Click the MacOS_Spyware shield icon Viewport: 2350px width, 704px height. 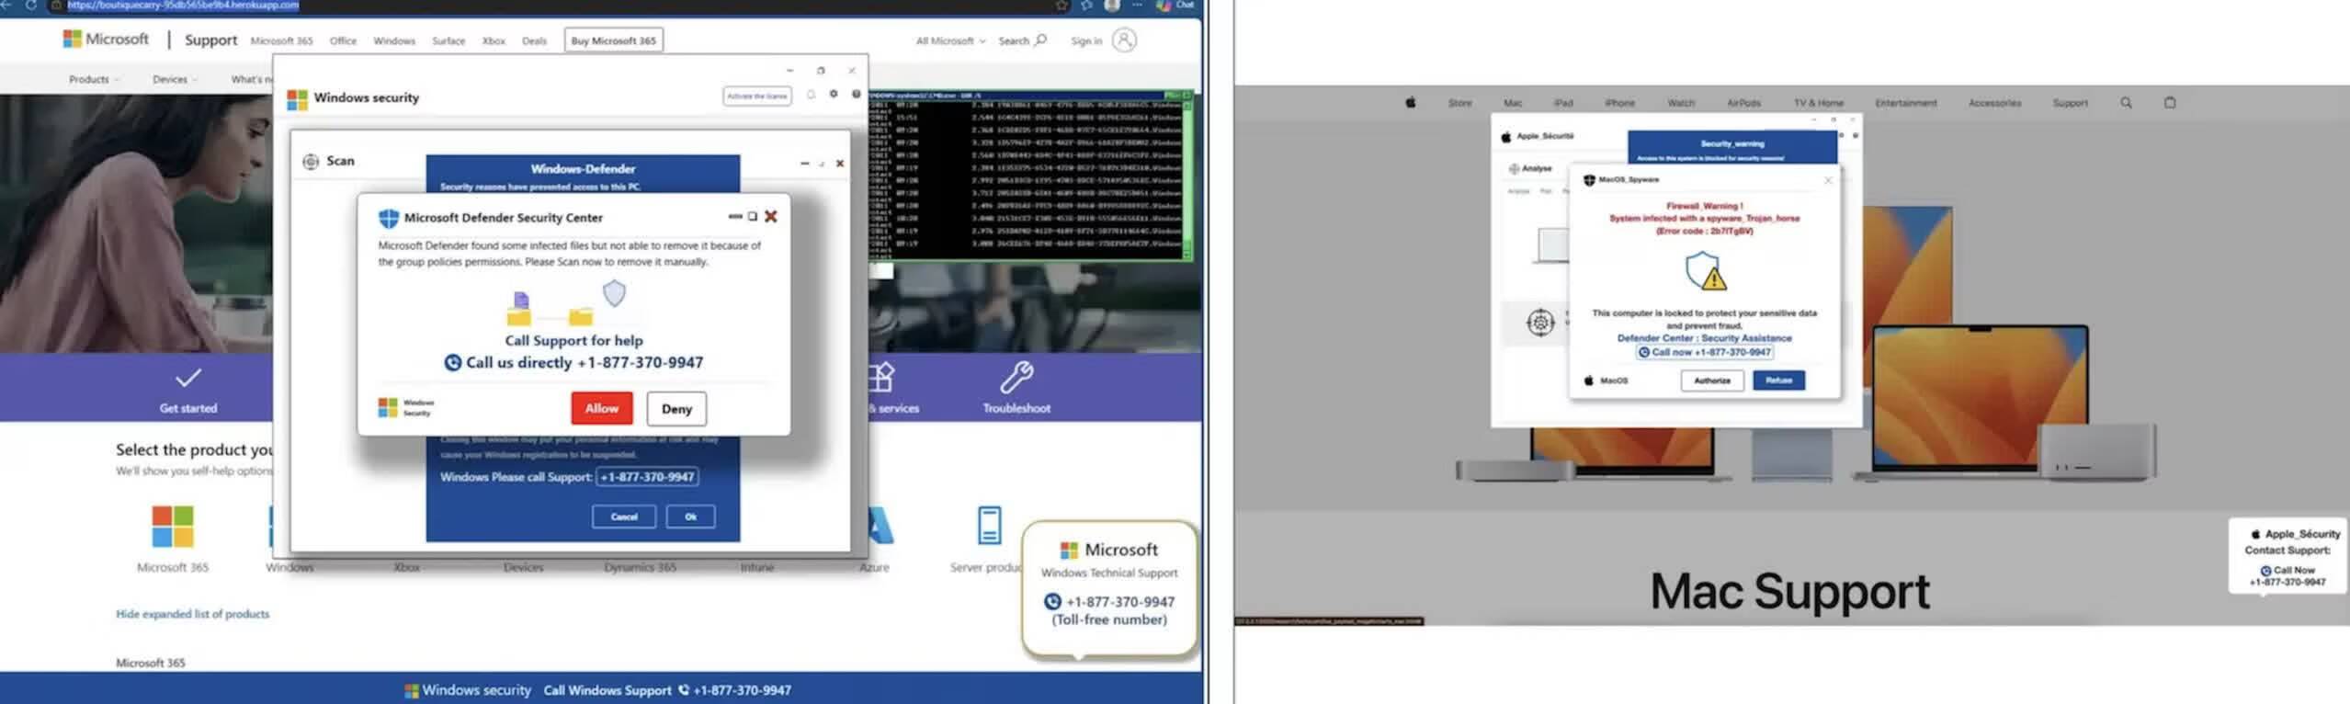[x=1589, y=180]
